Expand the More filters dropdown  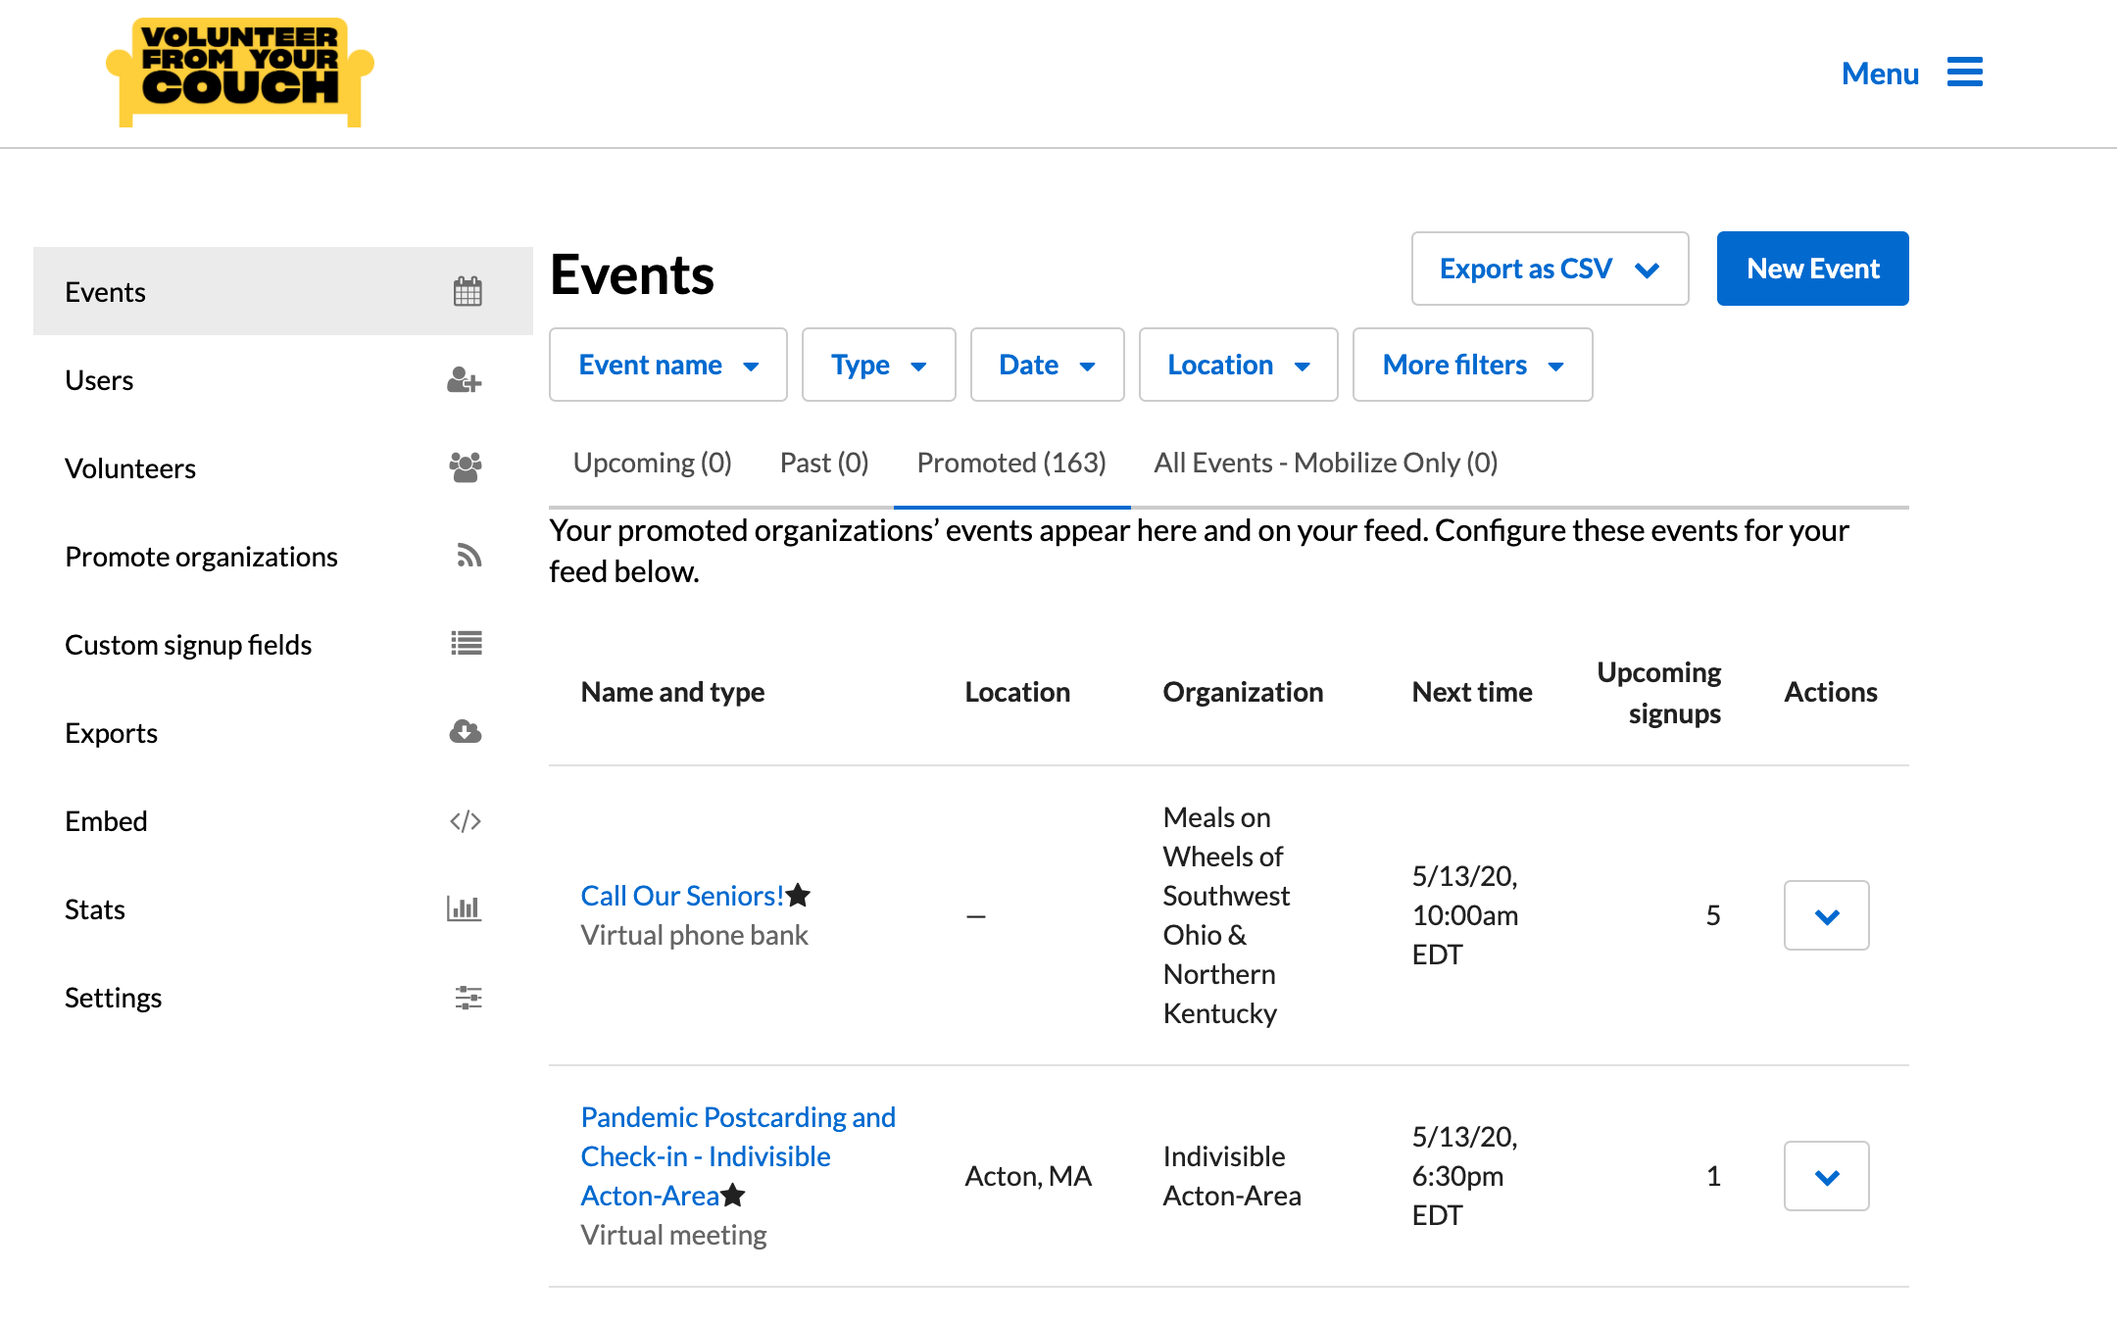(1472, 365)
